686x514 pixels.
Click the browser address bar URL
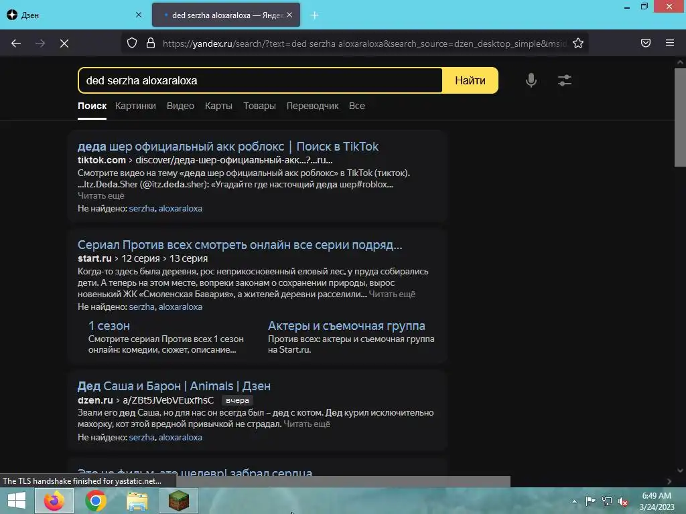point(364,44)
